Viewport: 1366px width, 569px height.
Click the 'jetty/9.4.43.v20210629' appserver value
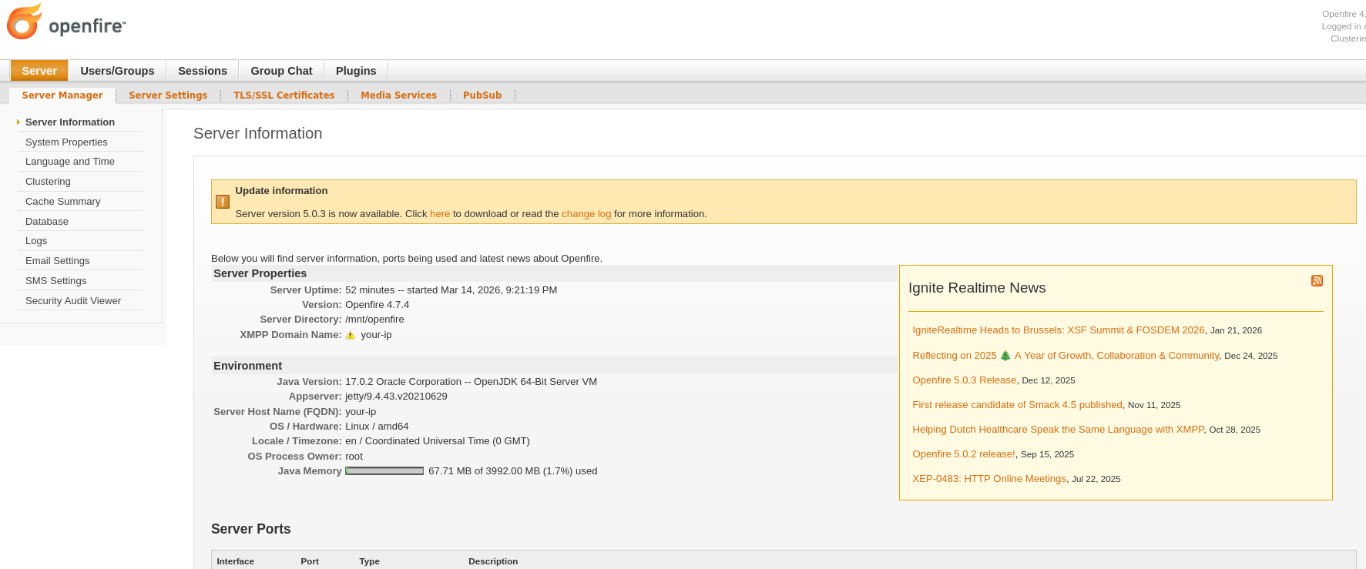[x=396, y=397]
